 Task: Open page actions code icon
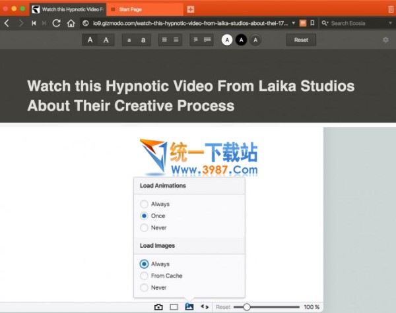click(205, 307)
